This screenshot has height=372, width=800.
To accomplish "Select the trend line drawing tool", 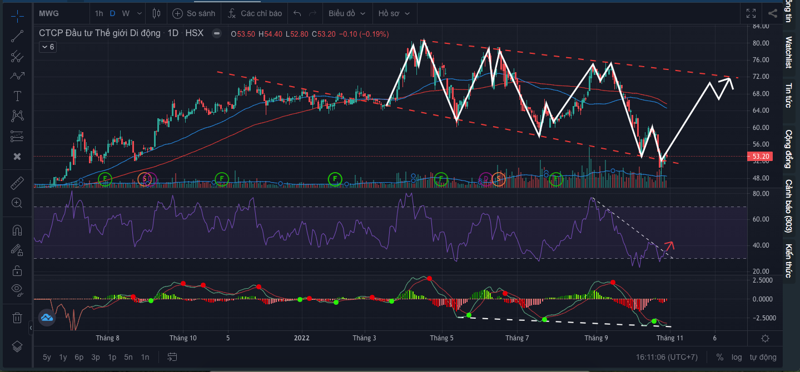I will tap(17, 36).
